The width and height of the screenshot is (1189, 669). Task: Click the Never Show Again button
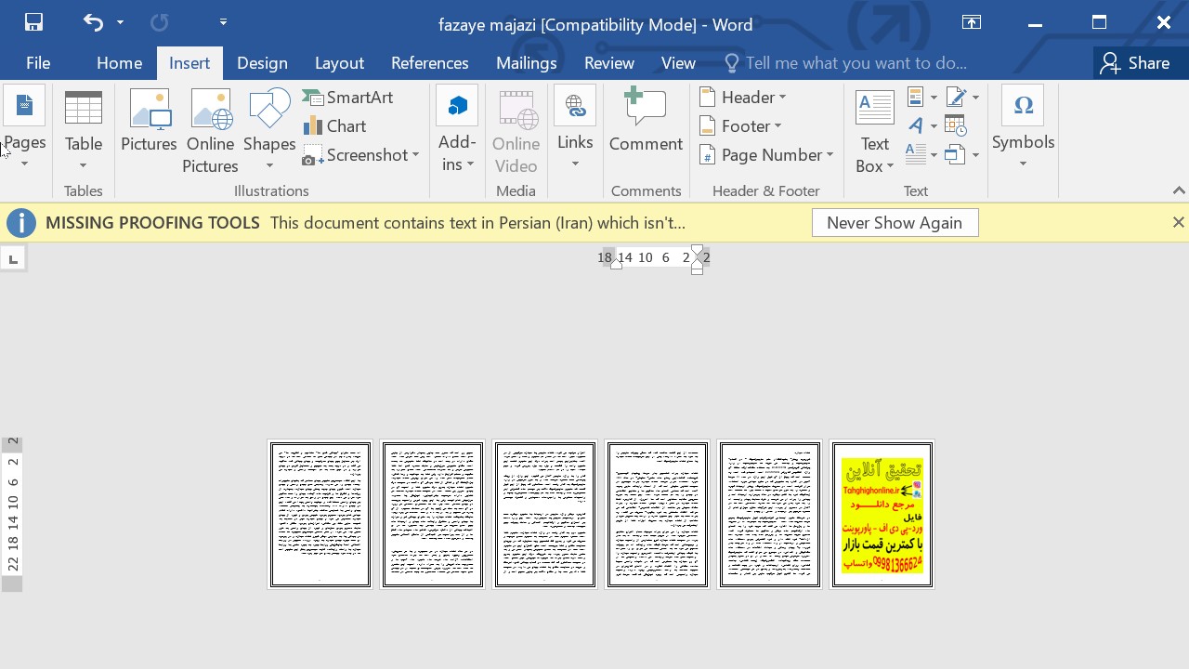coord(895,223)
